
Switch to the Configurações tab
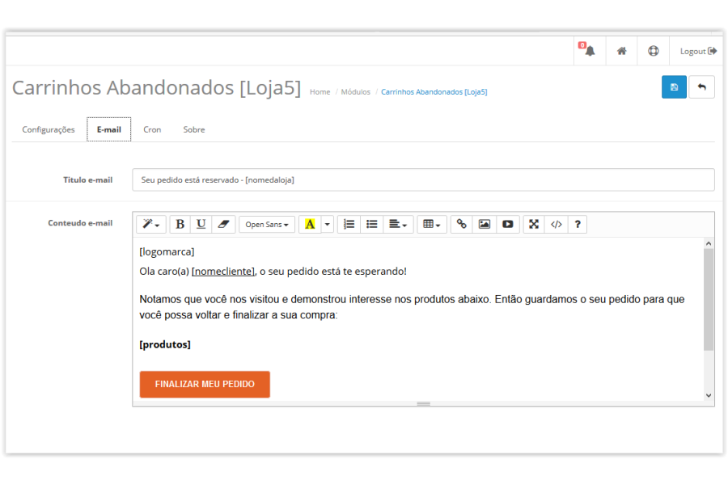(x=49, y=129)
